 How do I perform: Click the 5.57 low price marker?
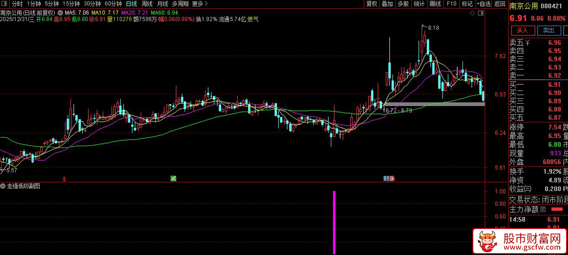pos(9,170)
